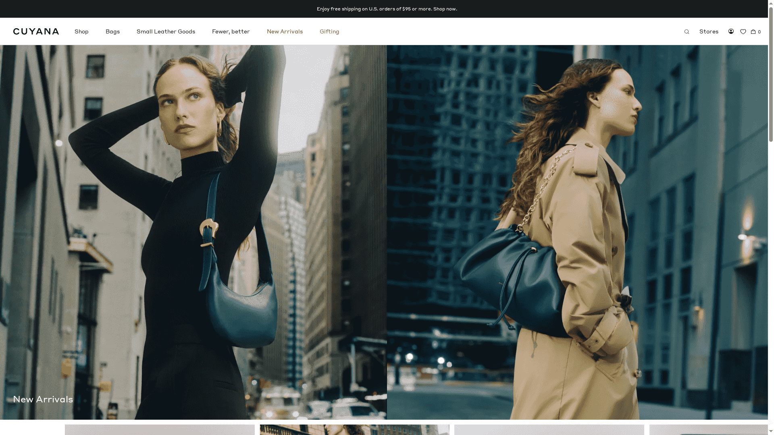Click the rightmost product thumbnail at the bottom
The width and height of the screenshot is (774, 435).
tap(709, 429)
